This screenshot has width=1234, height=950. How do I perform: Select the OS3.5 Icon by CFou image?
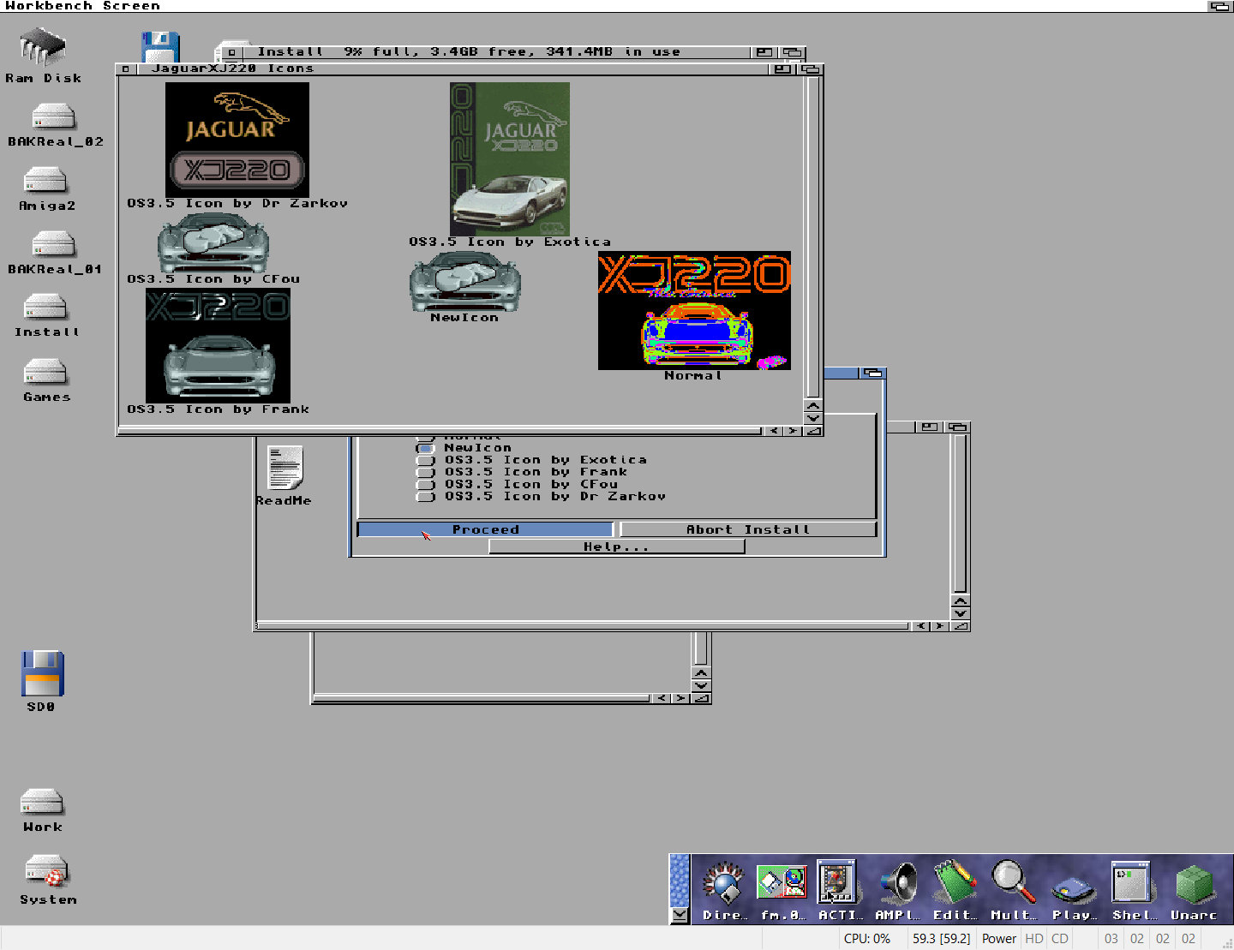(x=213, y=242)
